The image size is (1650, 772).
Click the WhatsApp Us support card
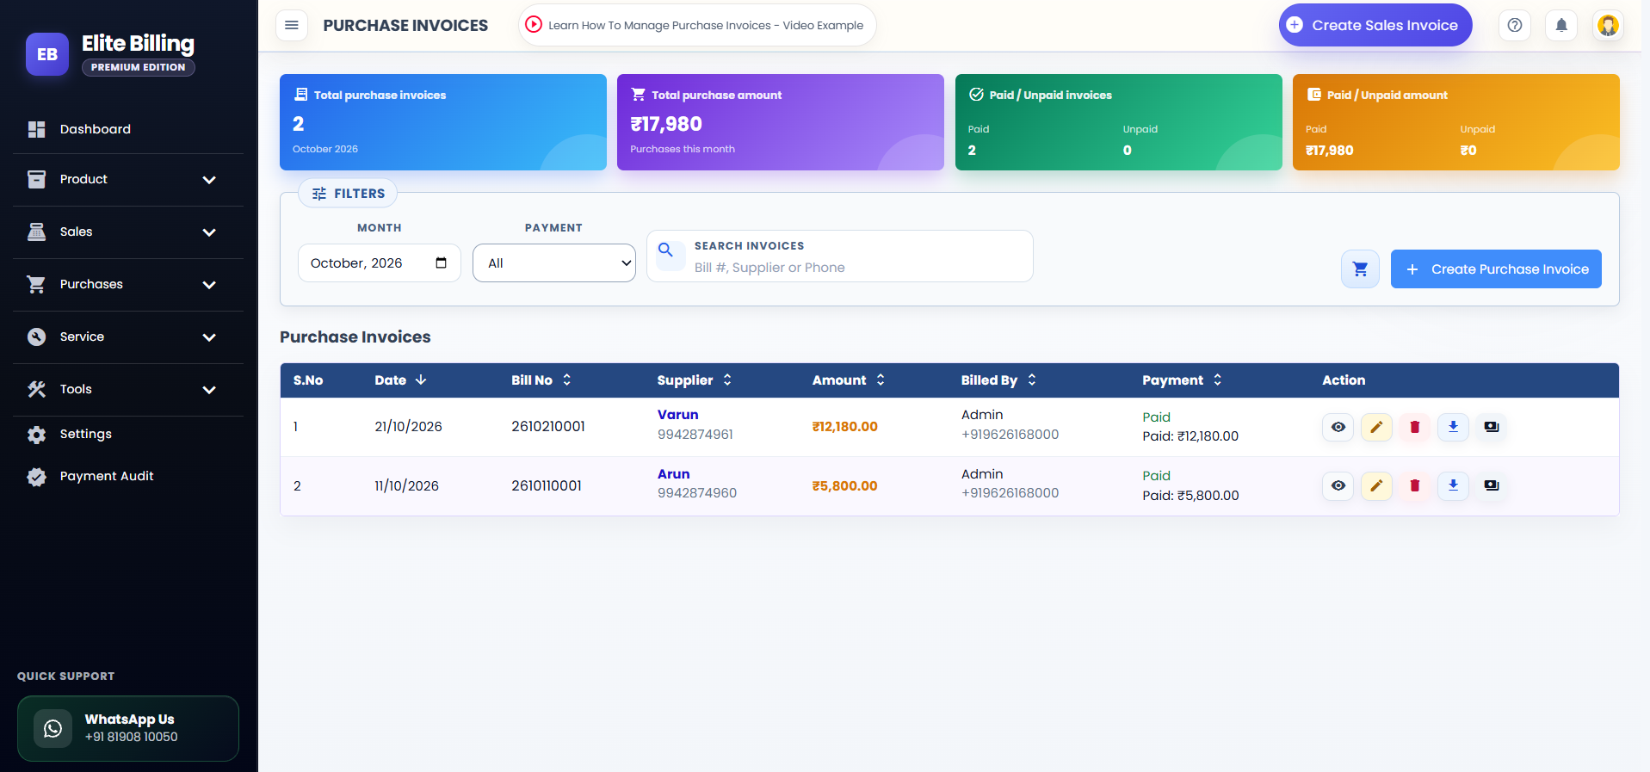click(128, 728)
